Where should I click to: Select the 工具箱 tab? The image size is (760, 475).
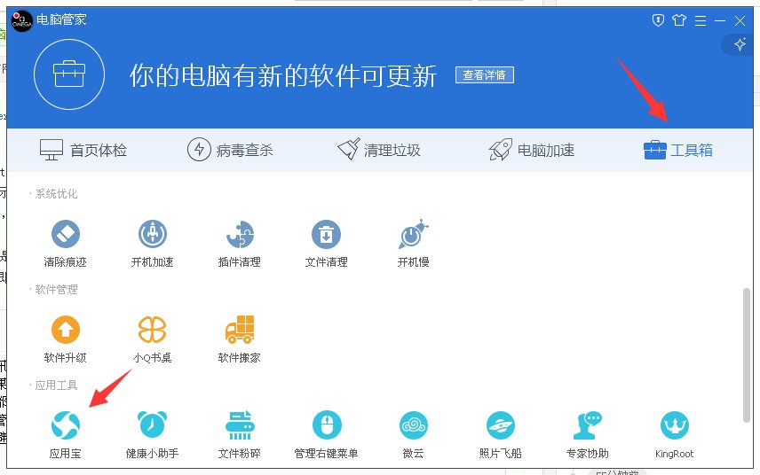678,150
